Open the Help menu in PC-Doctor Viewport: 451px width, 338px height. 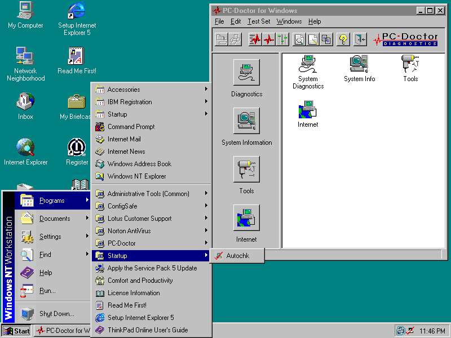(x=315, y=21)
